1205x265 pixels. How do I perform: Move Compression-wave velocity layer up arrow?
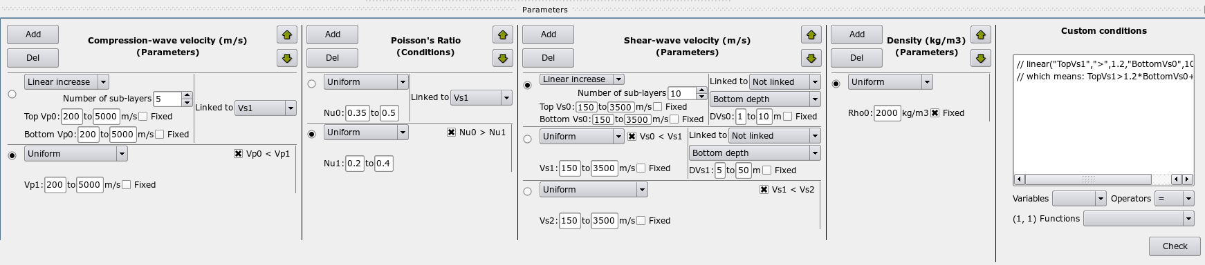(x=287, y=35)
